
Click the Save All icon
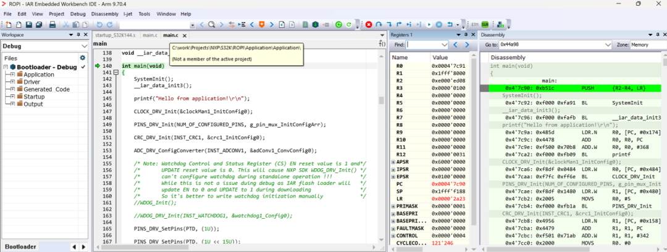click(39, 25)
